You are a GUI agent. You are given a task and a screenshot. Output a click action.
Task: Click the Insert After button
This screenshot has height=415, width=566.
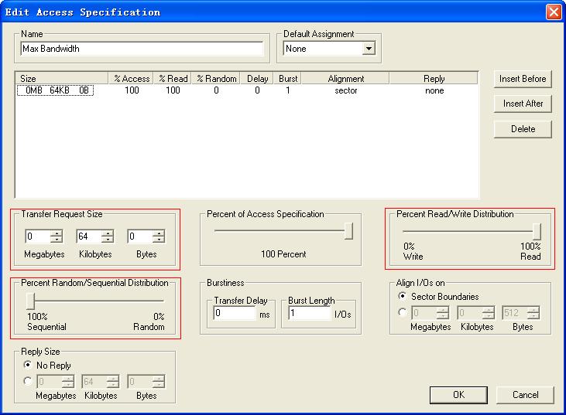(x=523, y=104)
